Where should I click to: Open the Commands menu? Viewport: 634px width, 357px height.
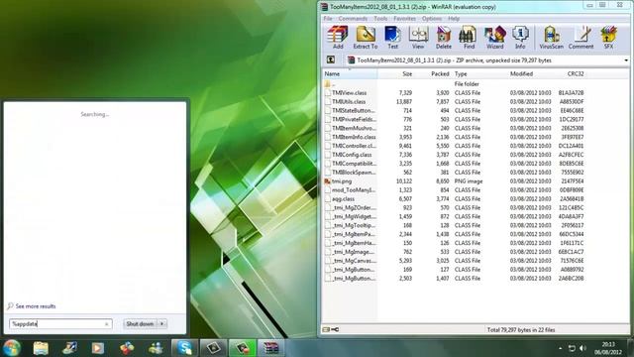[353, 19]
